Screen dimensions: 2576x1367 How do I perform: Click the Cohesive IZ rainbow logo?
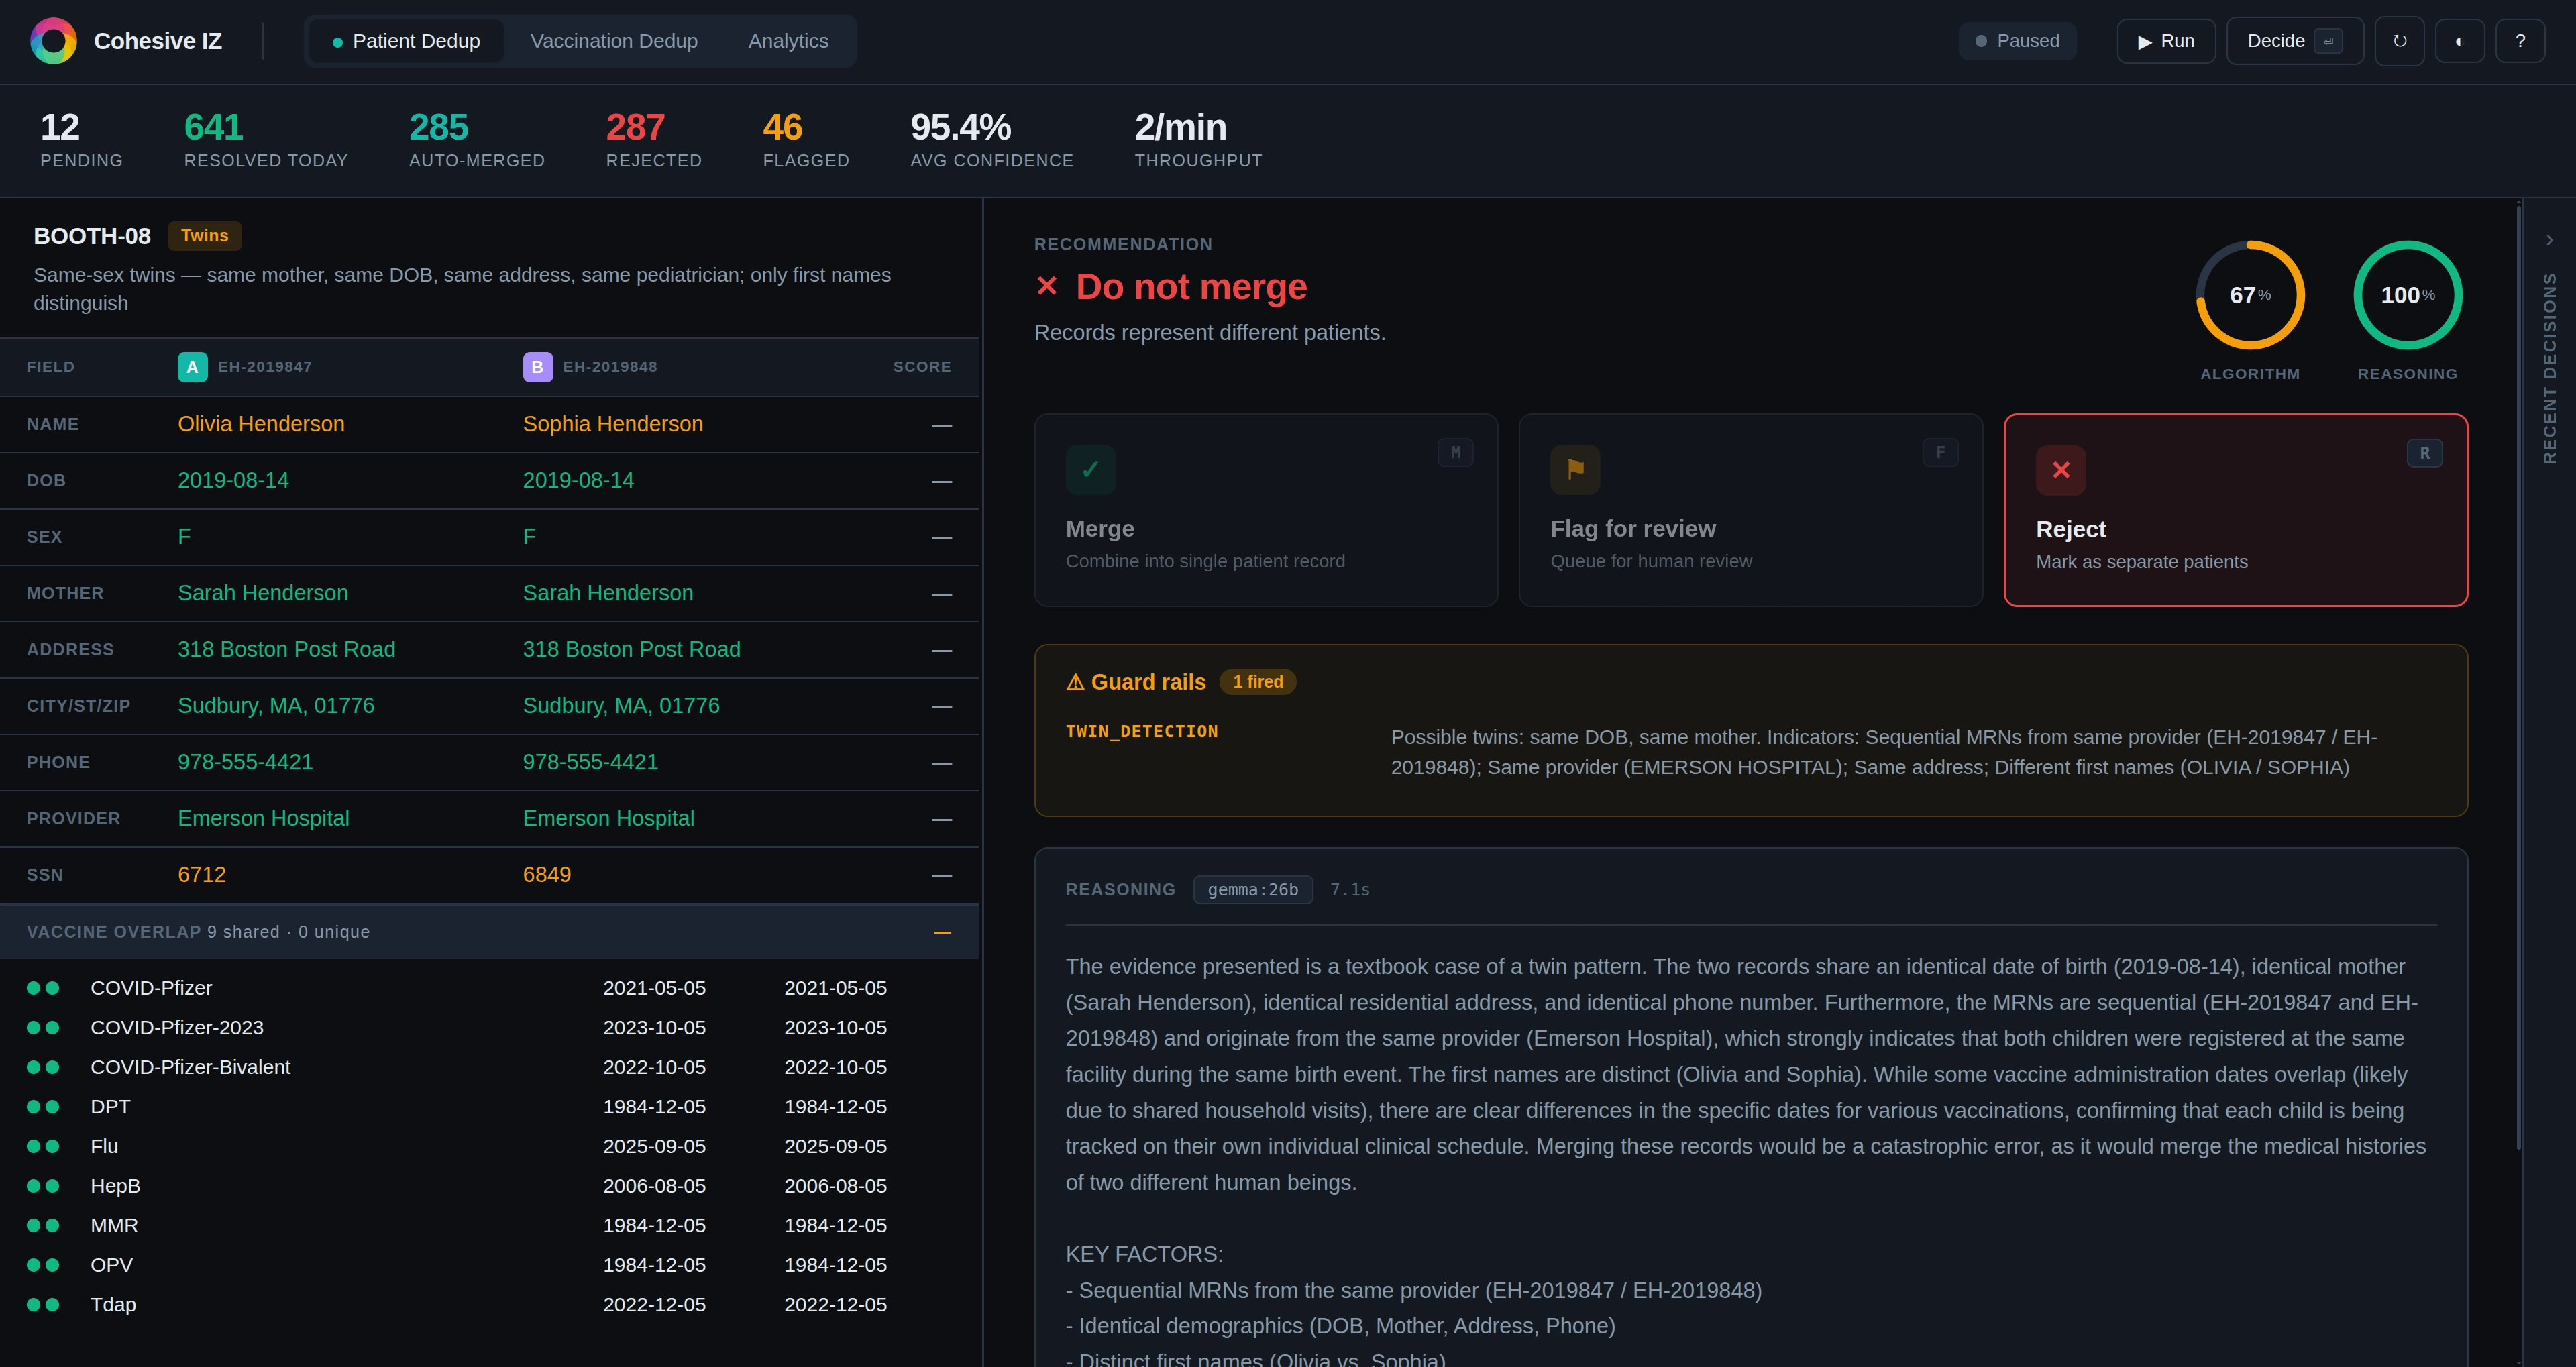pyautogui.click(x=54, y=41)
